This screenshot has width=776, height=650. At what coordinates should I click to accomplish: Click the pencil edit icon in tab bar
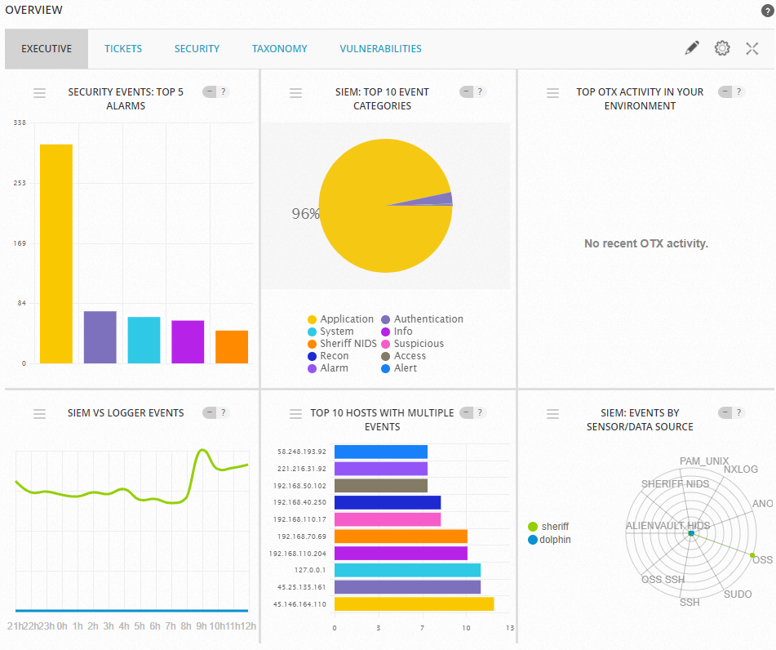pos(692,48)
